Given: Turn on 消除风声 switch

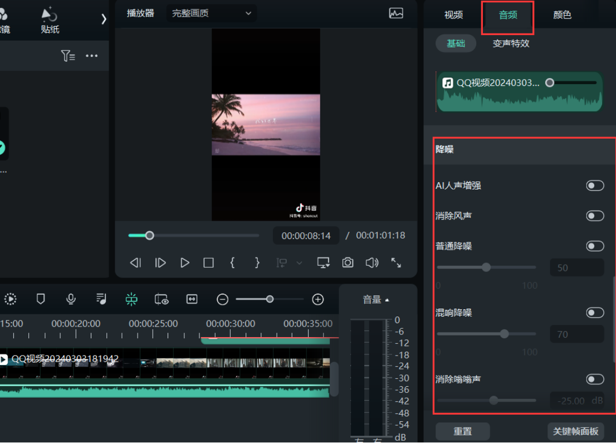Looking at the screenshot, I should [595, 216].
